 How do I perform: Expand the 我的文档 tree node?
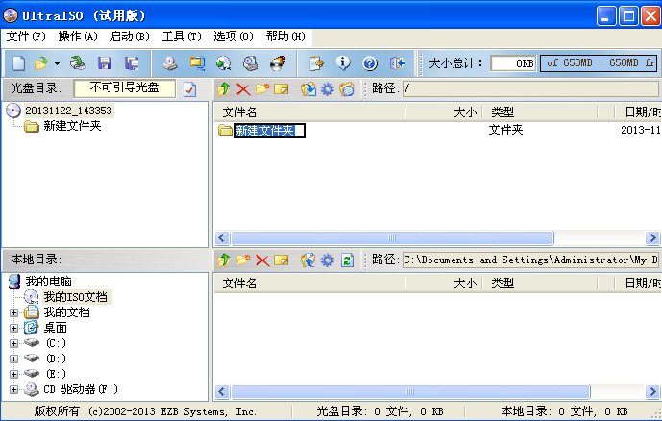[x=13, y=312]
